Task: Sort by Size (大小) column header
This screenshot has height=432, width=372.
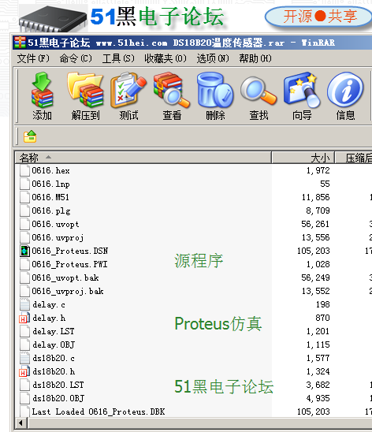Action: pos(303,158)
